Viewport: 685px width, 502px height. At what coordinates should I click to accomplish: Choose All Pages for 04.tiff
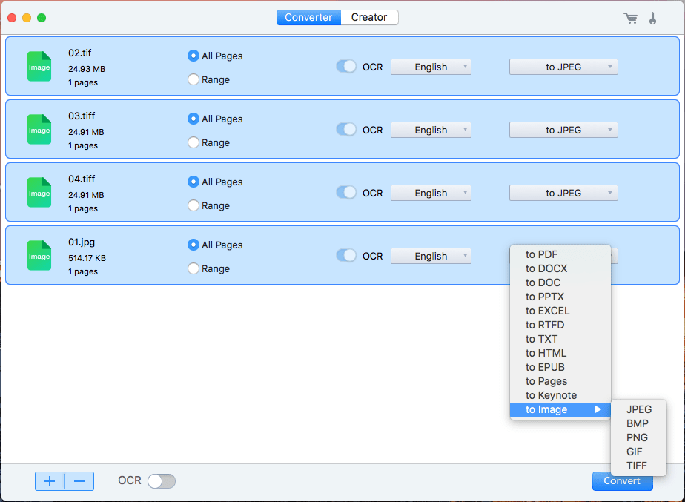click(193, 182)
